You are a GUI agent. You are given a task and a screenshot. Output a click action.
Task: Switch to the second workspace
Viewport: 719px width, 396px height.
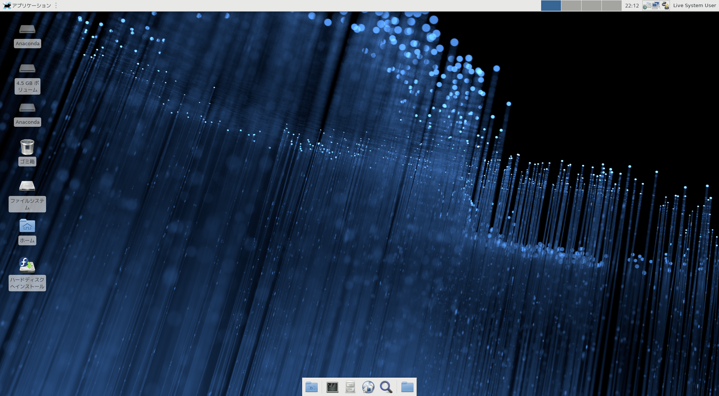[x=571, y=6]
